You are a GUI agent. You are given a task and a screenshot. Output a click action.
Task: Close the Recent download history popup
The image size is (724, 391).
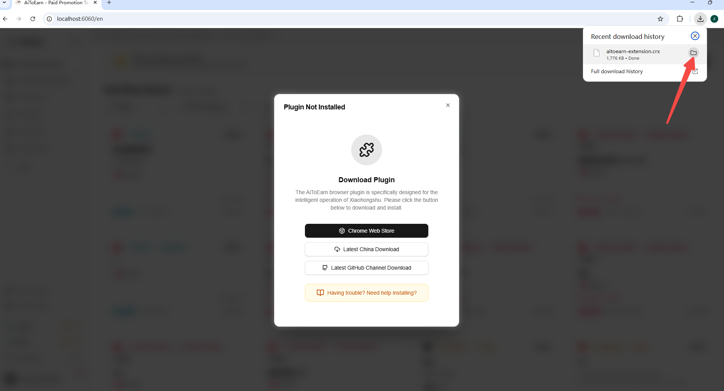click(695, 36)
